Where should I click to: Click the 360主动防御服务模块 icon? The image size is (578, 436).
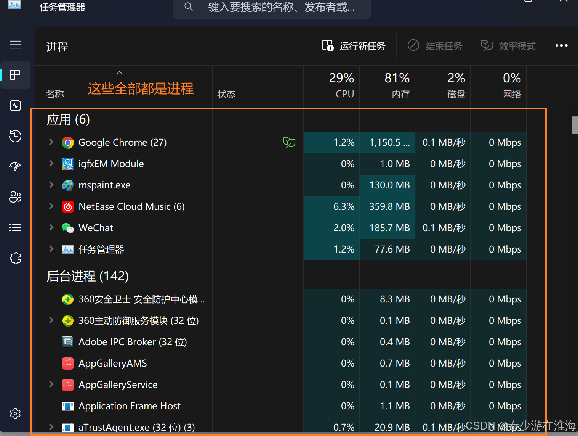click(68, 321)
